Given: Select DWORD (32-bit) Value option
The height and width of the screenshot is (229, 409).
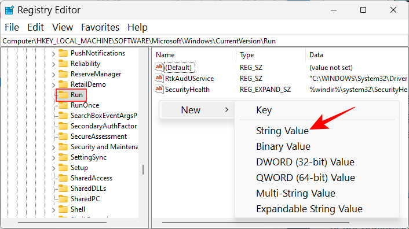Looking at the screenshot, I should (305, 162).
